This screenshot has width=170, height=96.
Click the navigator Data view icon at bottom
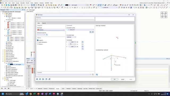[x=2, y=88]
